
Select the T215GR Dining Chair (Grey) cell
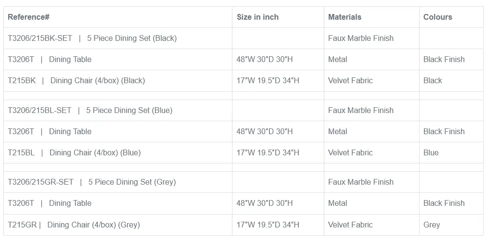[74, 225]
